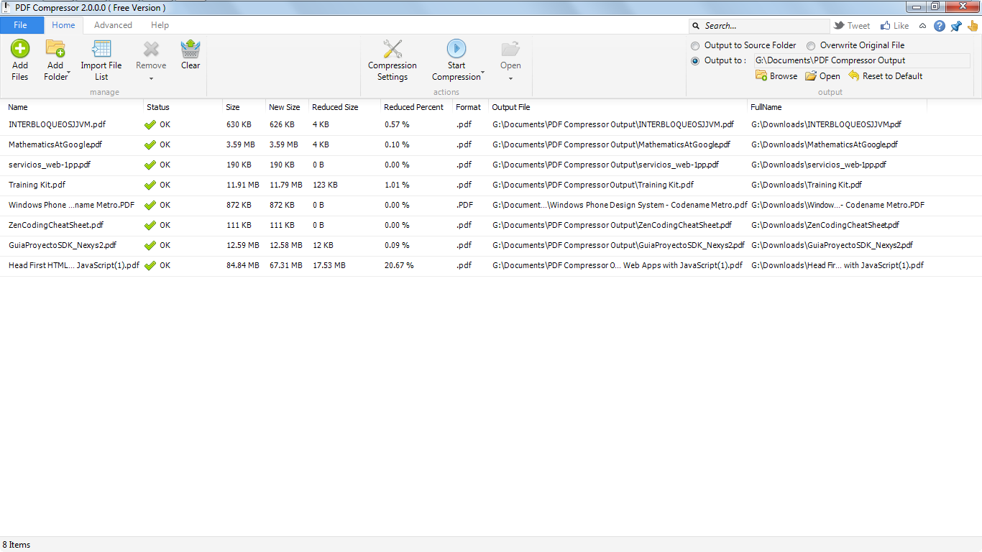Expand the Start Compression dropdown arrow
Viewport: 982px width, 552px height.
(483, 73)
